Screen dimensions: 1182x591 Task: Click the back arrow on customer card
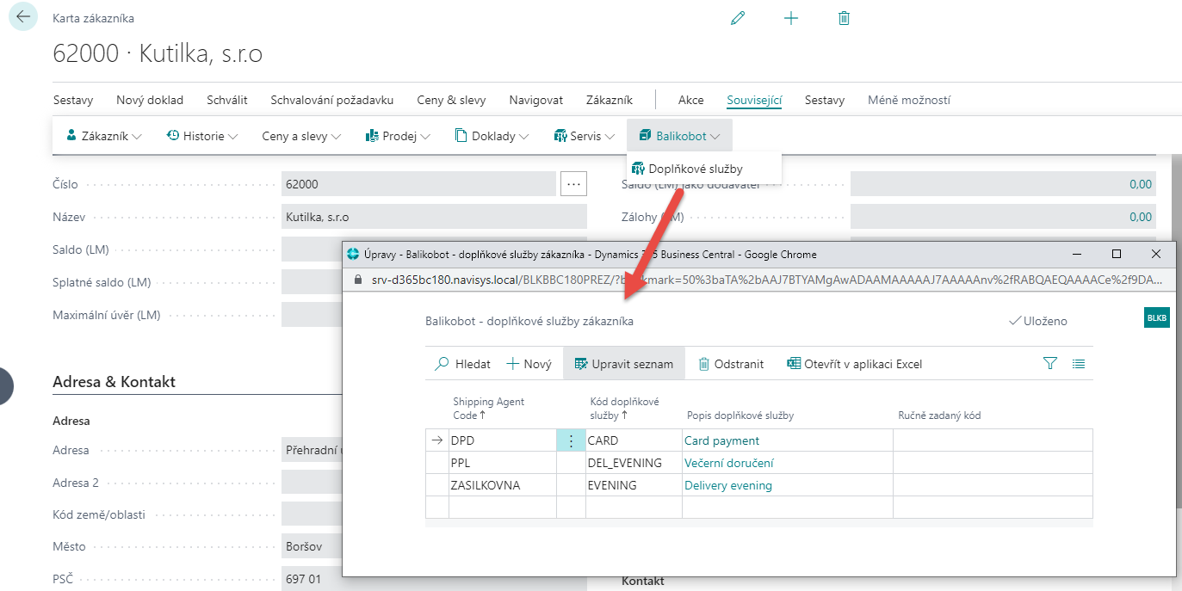click(x=22, y=17)
